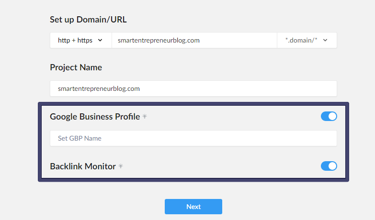
Task: Click the "Set up Domain/URL" heading
Action: [x=88, y=20]
